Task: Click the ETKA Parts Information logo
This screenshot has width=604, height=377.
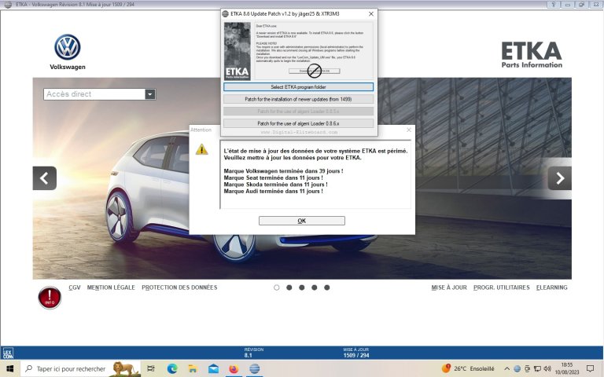Action: point(532,55)
